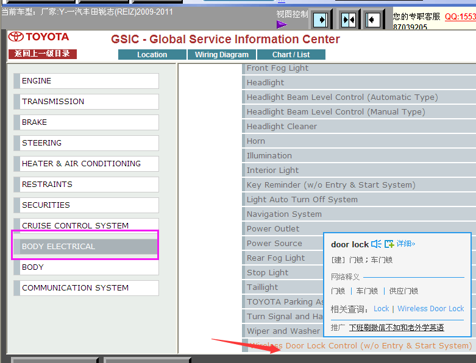The image size is (476, 363).
Task: Select CRUISE CONTROL SYSTEM category
Action: click(x=86, y=225)
